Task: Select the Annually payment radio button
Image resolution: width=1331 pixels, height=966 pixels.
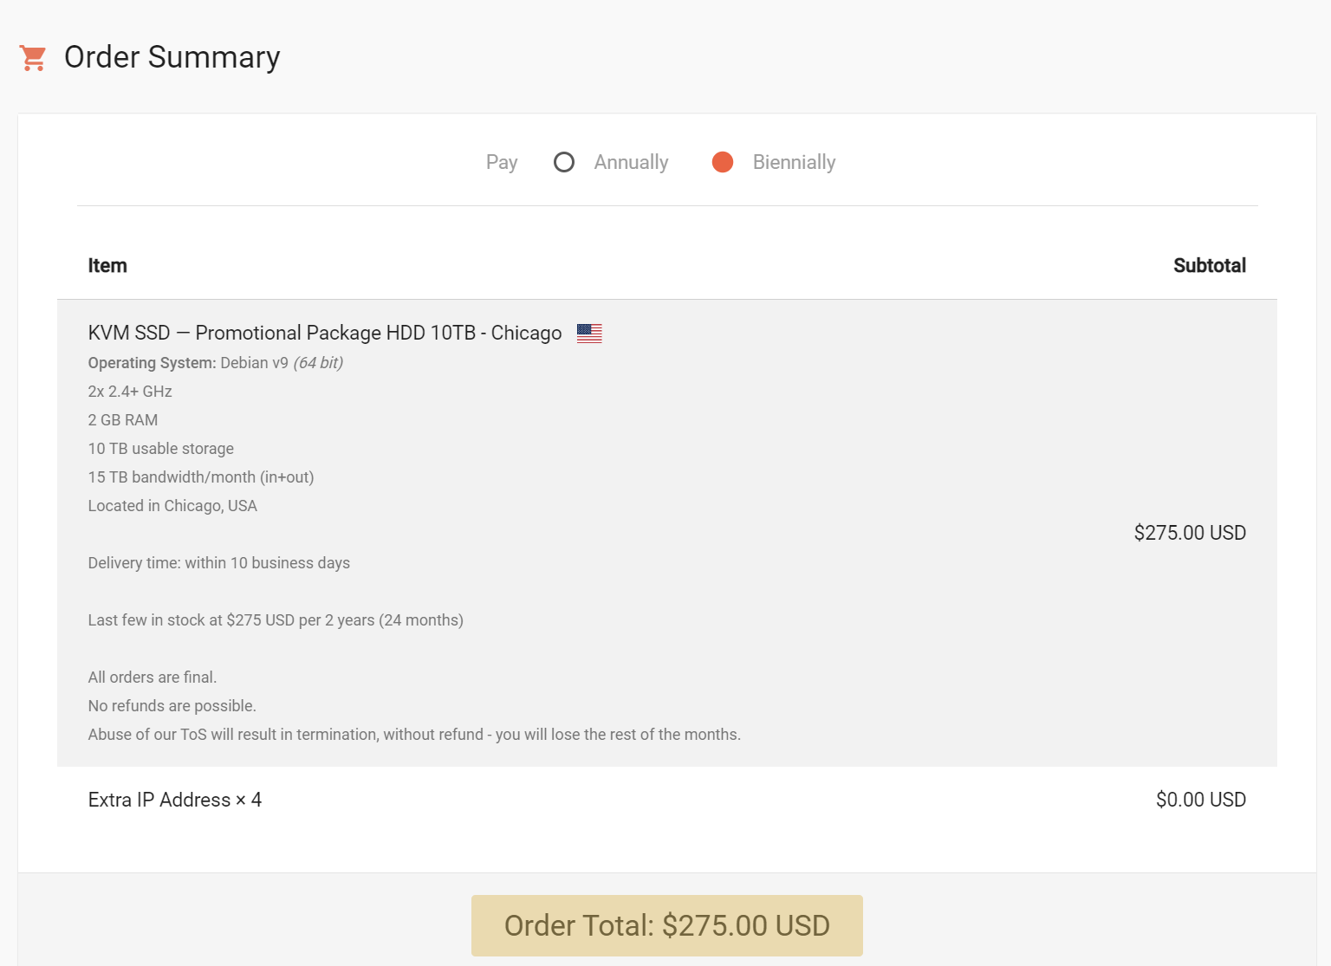Action: pyautogui.click(x=564, y=162)
